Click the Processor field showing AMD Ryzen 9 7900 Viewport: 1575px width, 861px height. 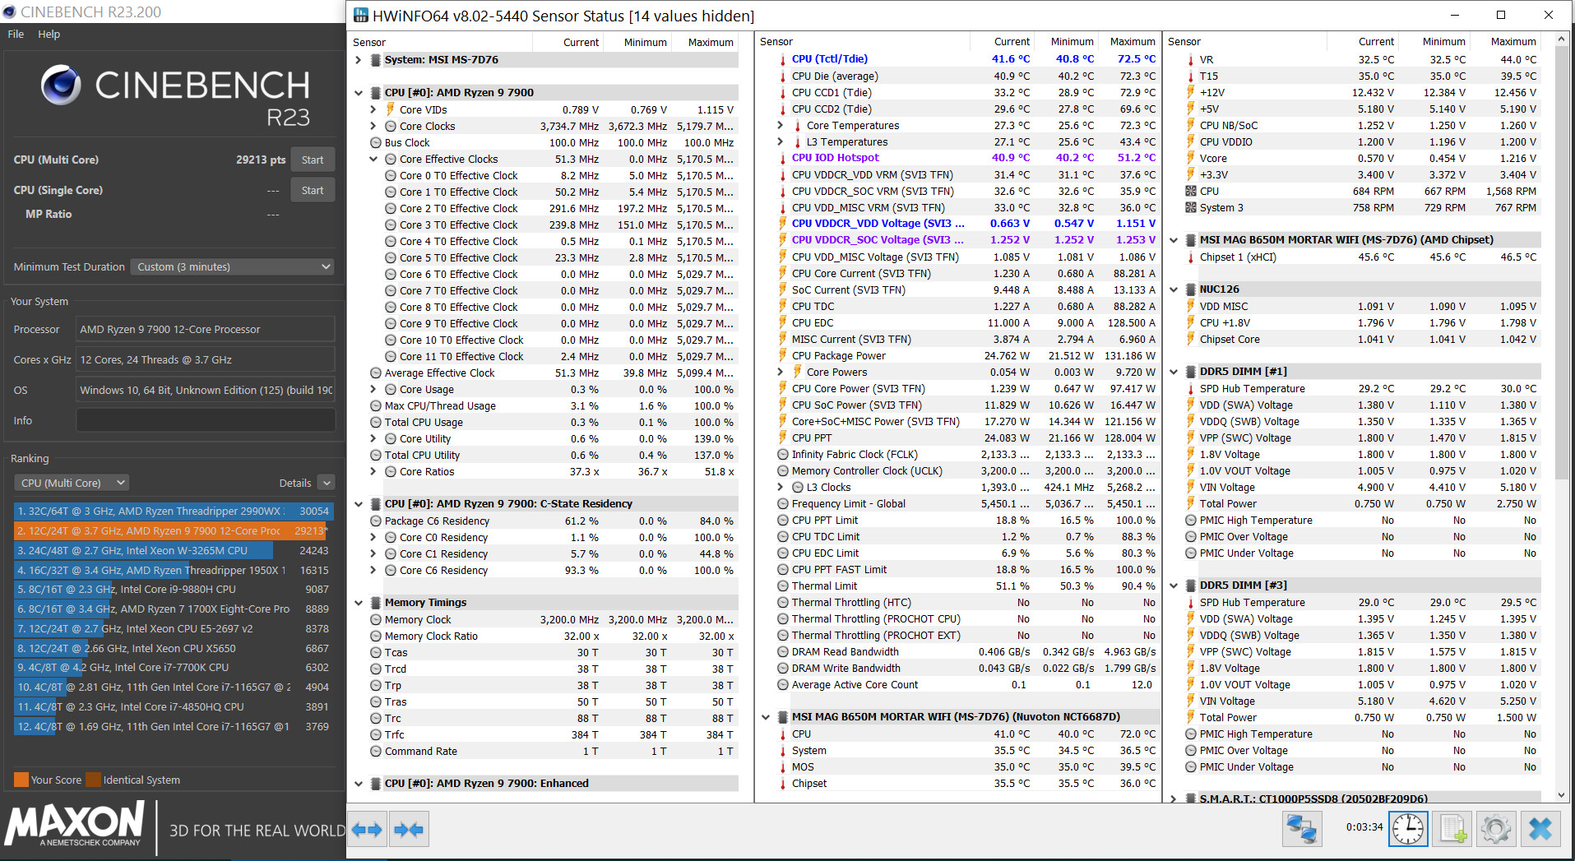[206, 329]
